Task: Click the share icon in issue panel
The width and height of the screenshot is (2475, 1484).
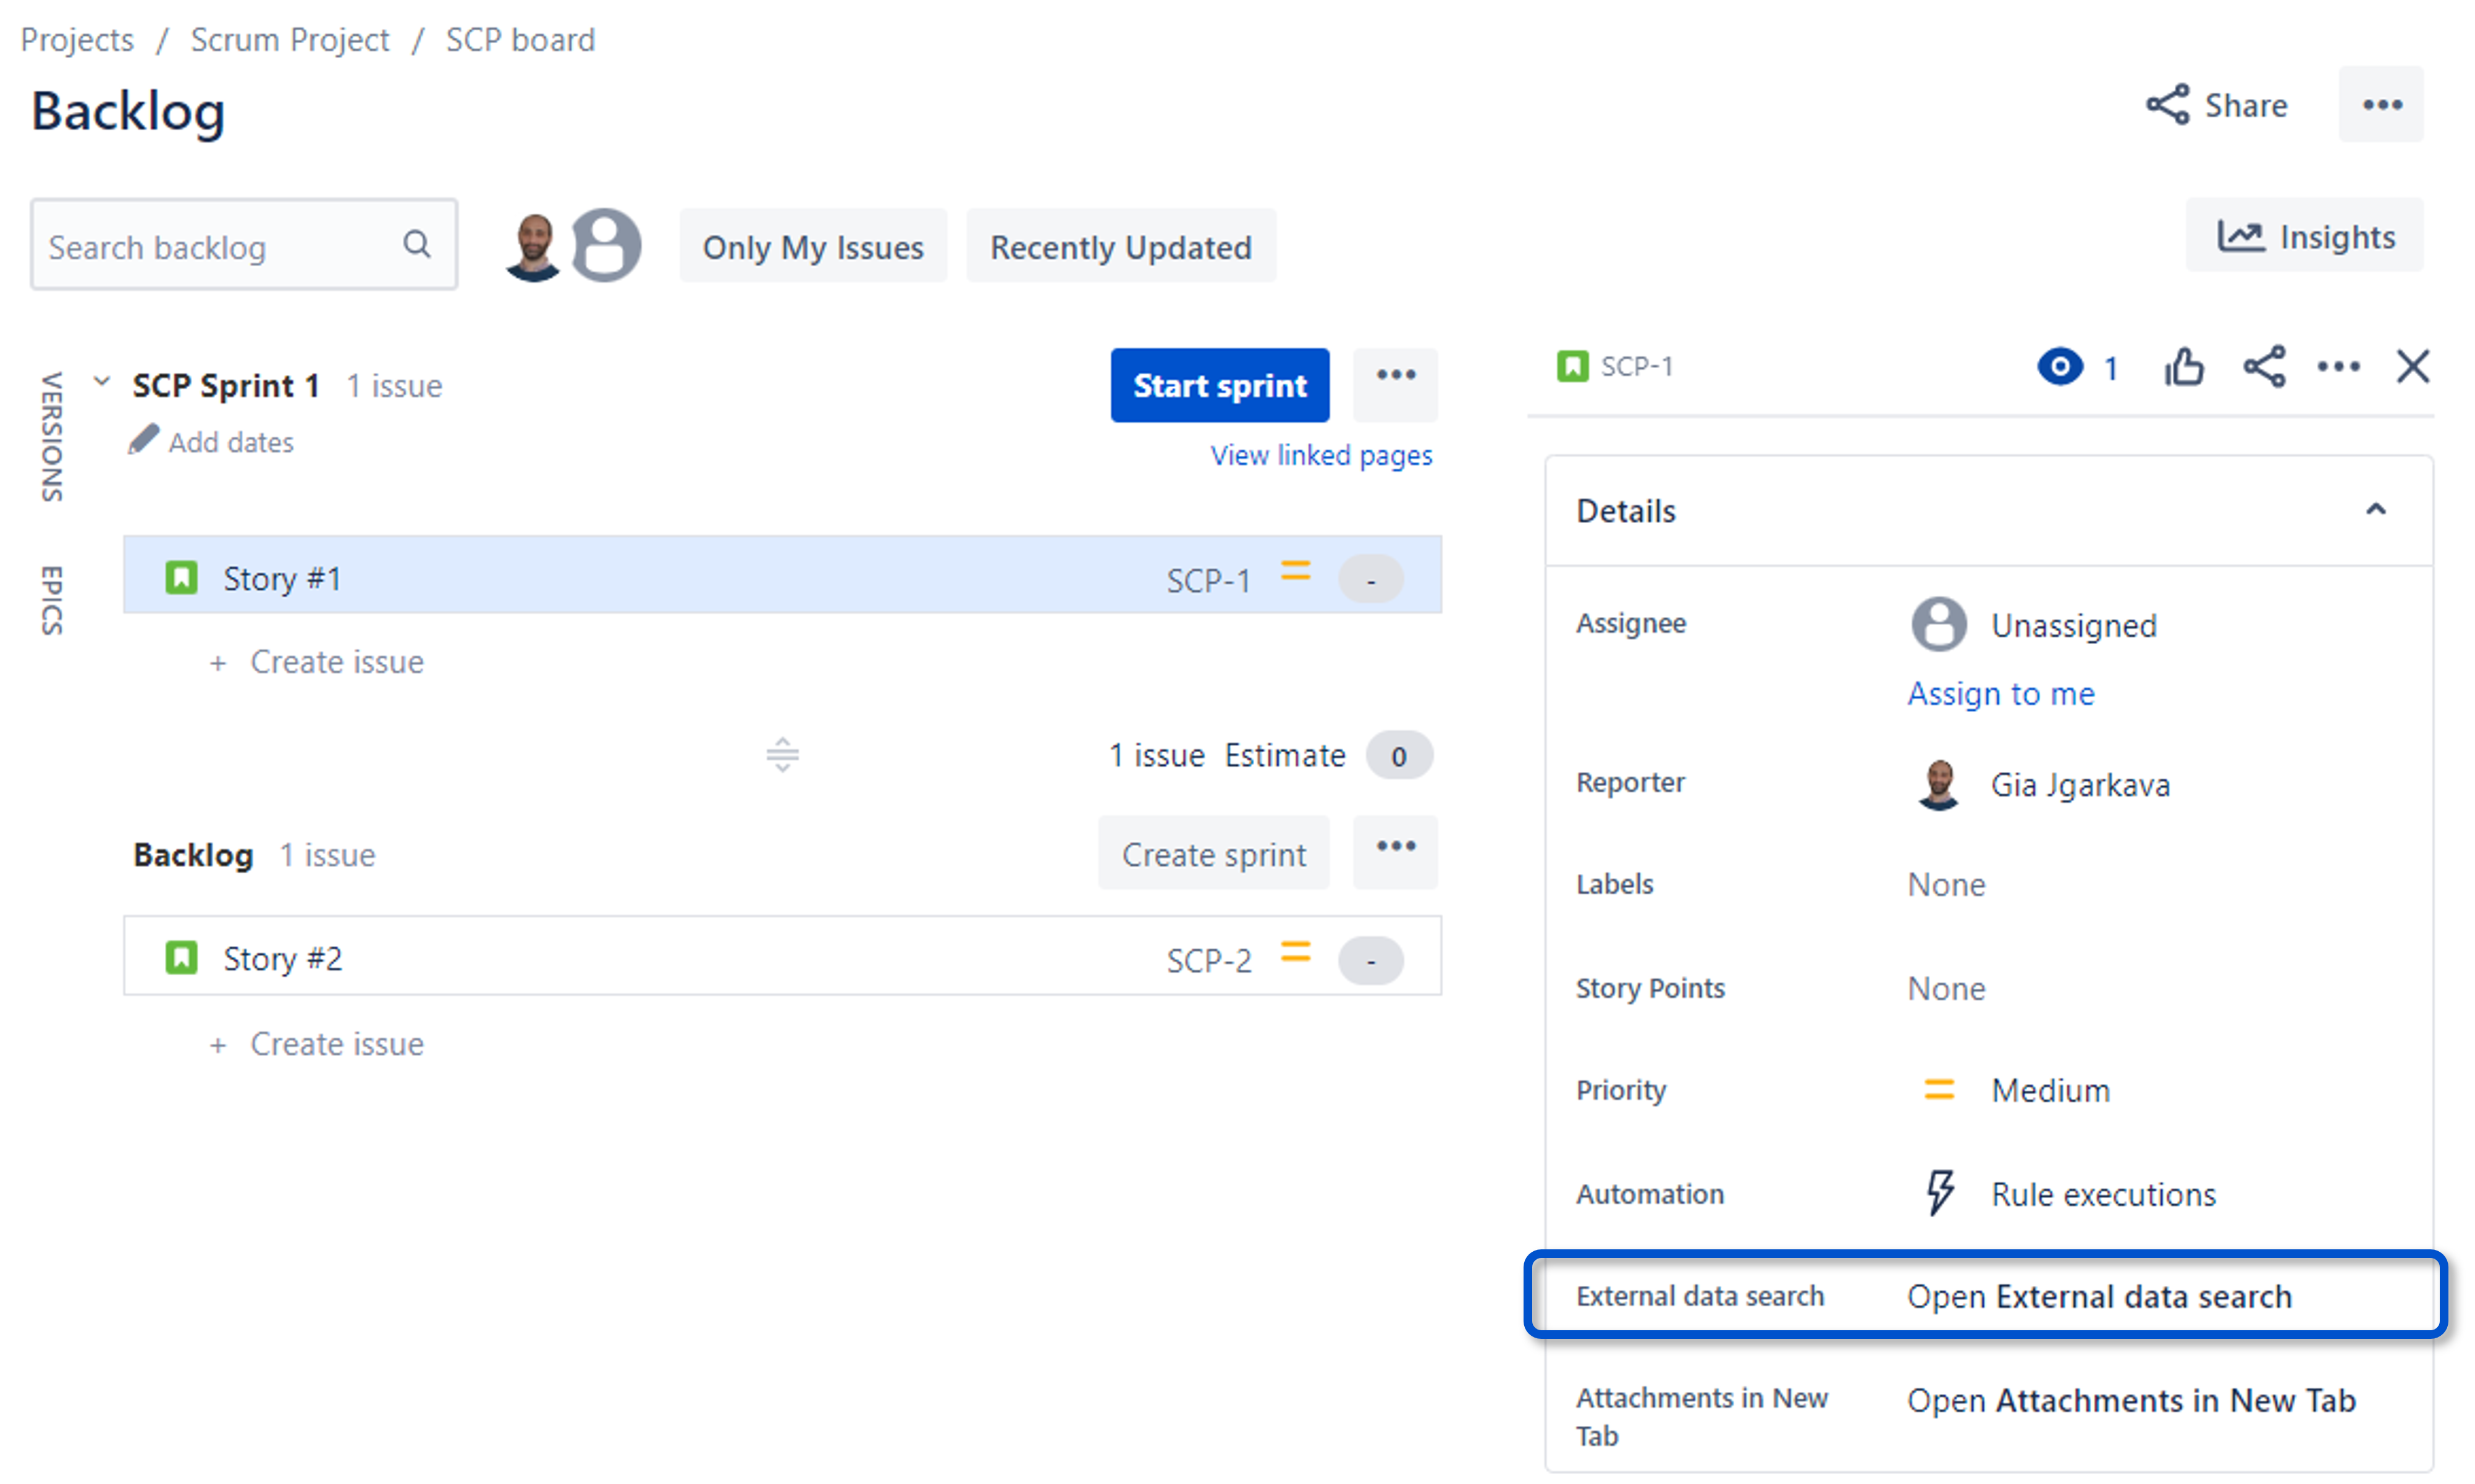Action: pos(2265,367)
